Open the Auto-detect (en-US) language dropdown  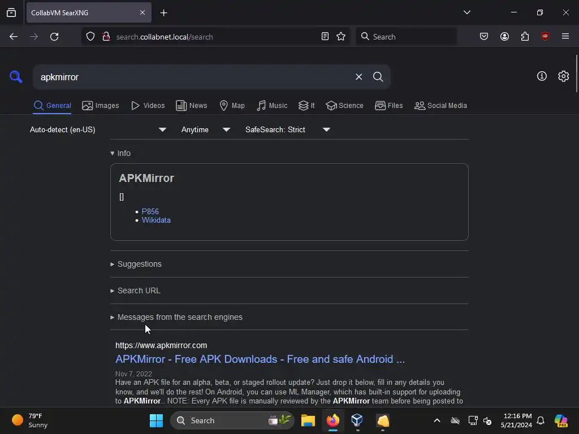pos(98,129)
